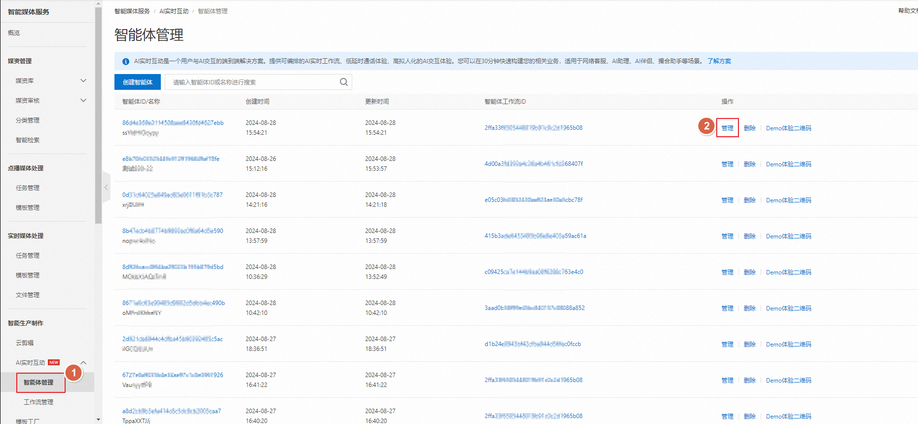Open Demo体验二维码 for agent created 10:36:29
This screenshot has width=918, height=424.
coord(789,272)
